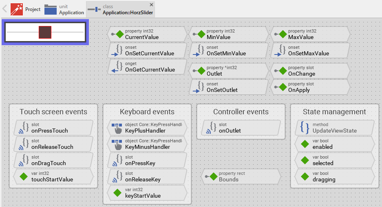The height and width of the screenshot is (207, 382).
Task: Close the Application::HorzSlider tab
Action: (x=152, y=4)
